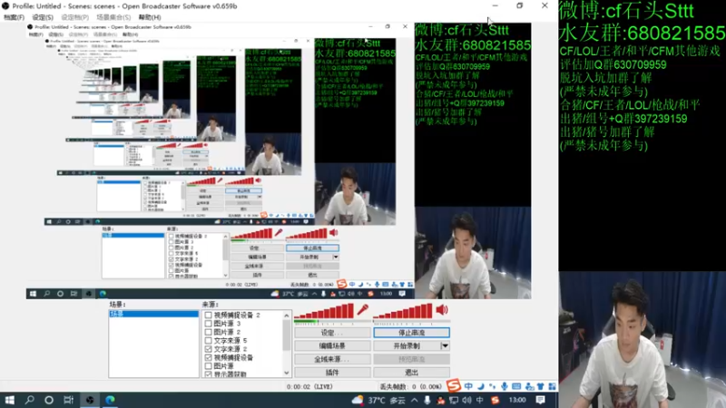
Task: Click the 13:00 clock on the taskbar
Action: [x=517, y=400]
